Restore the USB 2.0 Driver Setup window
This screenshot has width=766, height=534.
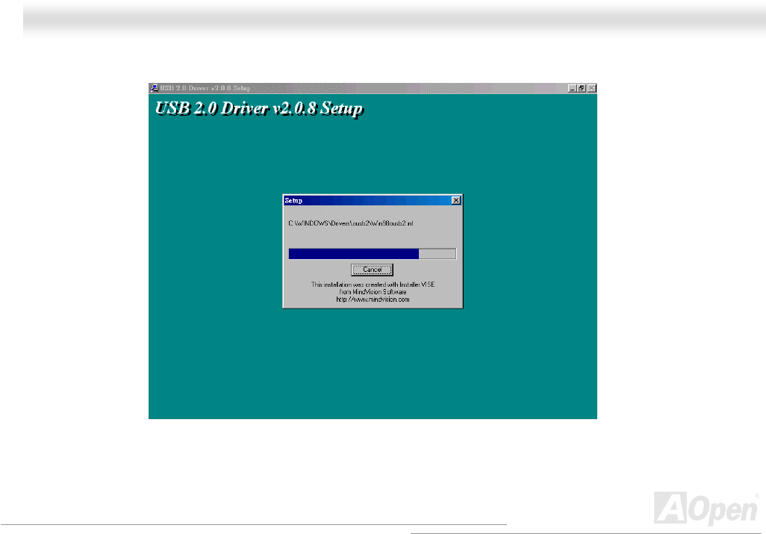coord(582,88)
